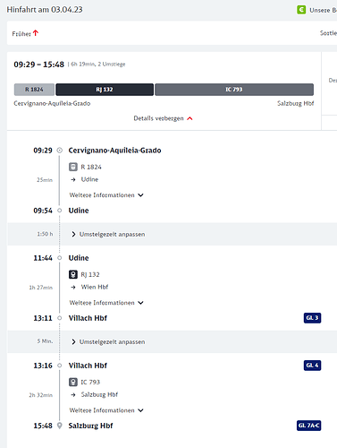Expand Weitere Informationen under RJ 132
This screenshot has height=448, width=337.
106,303
